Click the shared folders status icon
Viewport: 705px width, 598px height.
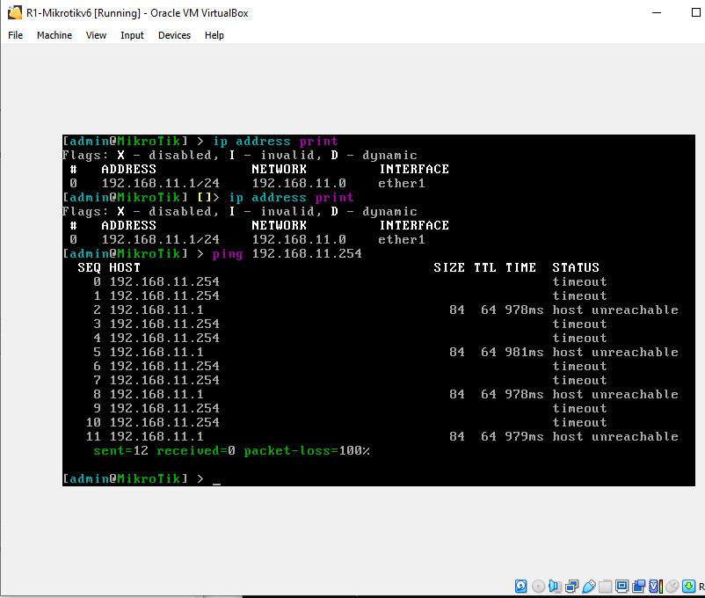click(x=605, y=586)
